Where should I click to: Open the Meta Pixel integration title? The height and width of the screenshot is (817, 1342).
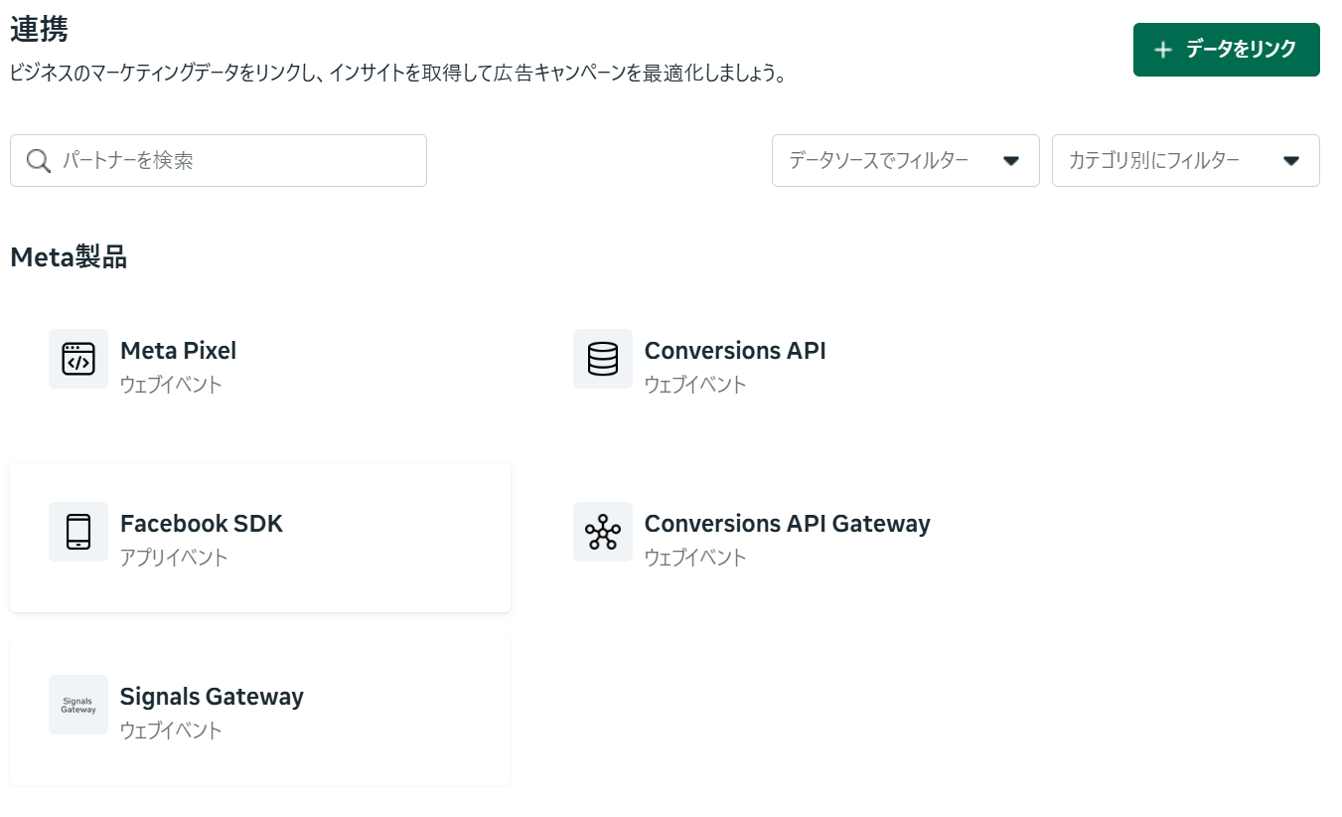tap(178, 351)
